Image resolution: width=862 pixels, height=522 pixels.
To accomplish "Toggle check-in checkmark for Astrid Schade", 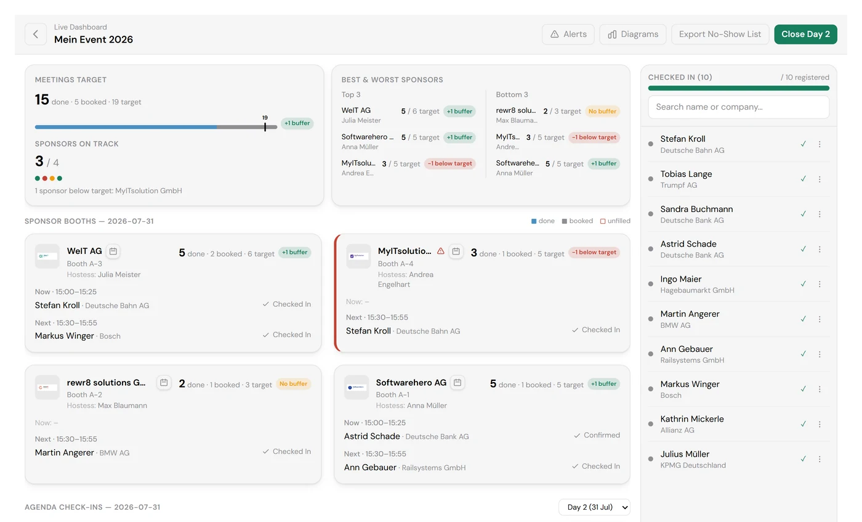I will tap(803, 249).
